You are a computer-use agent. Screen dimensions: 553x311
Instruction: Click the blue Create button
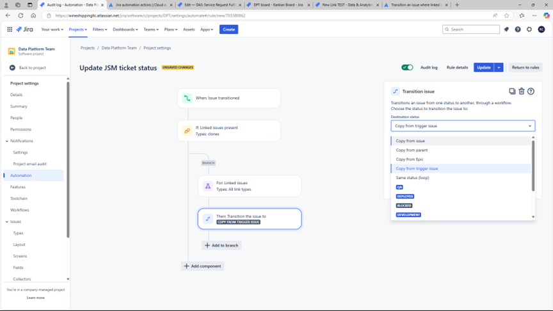(228, 29)
